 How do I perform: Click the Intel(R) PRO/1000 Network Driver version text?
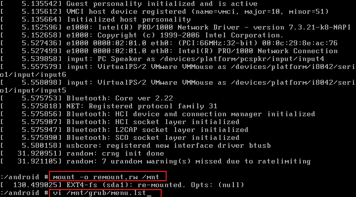pyautogui.click(x=224, y=28)
